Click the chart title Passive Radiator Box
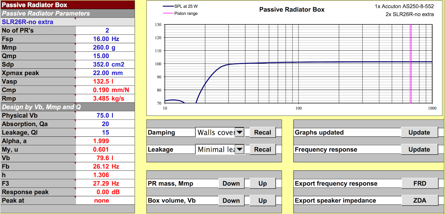The width and height of the screenshot is (445, 214). click(292, 9)
